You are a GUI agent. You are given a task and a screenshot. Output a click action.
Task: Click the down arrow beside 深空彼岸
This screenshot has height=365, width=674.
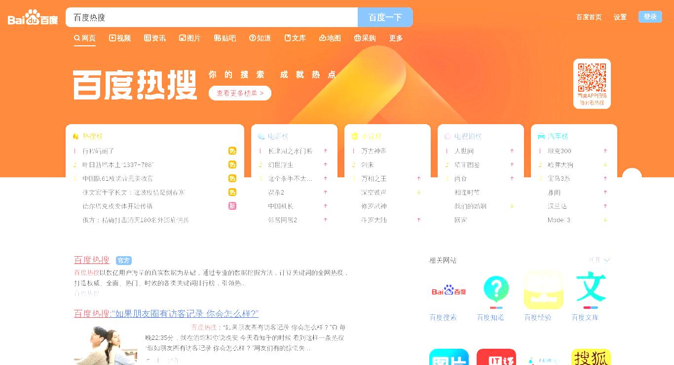(x=419, y=192)
